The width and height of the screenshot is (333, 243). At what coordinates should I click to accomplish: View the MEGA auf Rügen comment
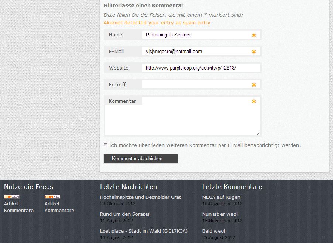click(221, 197)
